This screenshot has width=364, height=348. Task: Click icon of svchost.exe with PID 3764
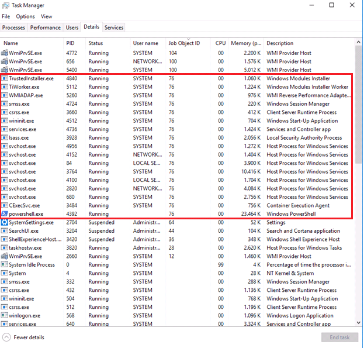coord(5,172)
